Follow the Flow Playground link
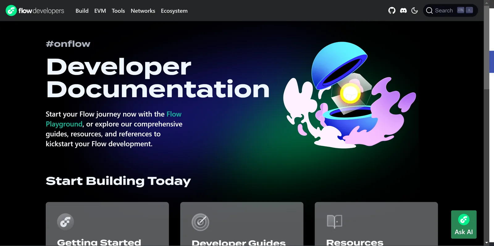Image resolution: width=494 pixels, height=246 pixels. [113, 119]
